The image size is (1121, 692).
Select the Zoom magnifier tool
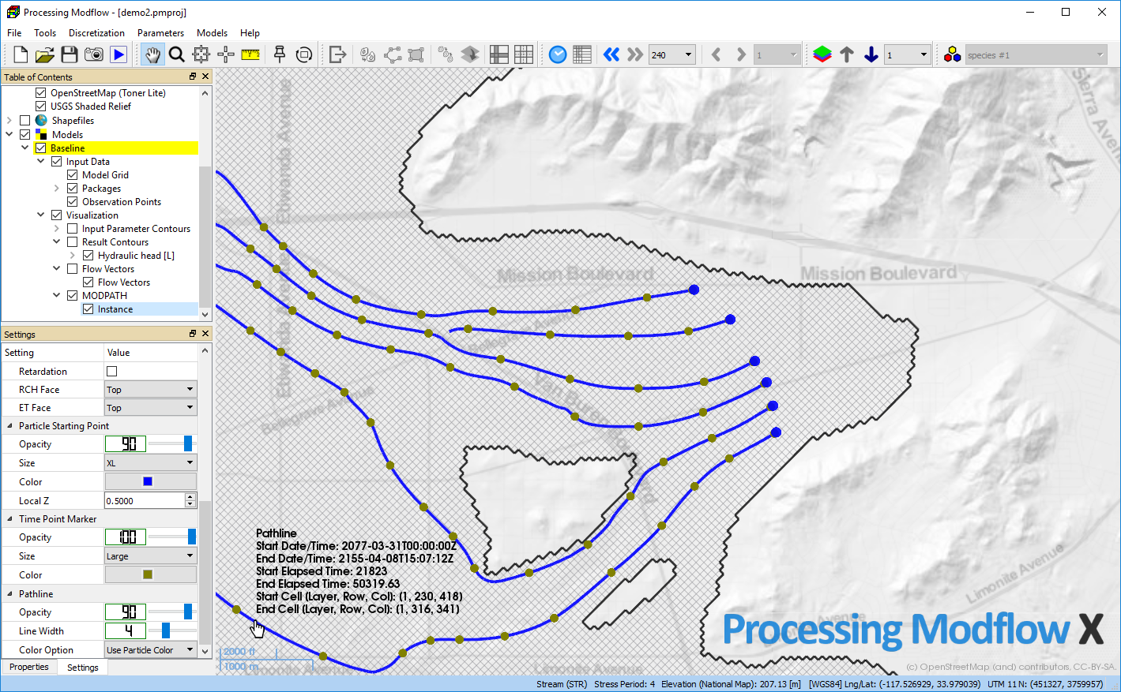pos(177,54)
